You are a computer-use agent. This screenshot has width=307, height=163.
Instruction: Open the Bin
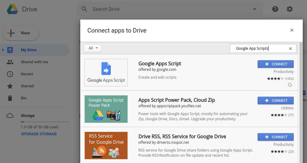point(24,98)
